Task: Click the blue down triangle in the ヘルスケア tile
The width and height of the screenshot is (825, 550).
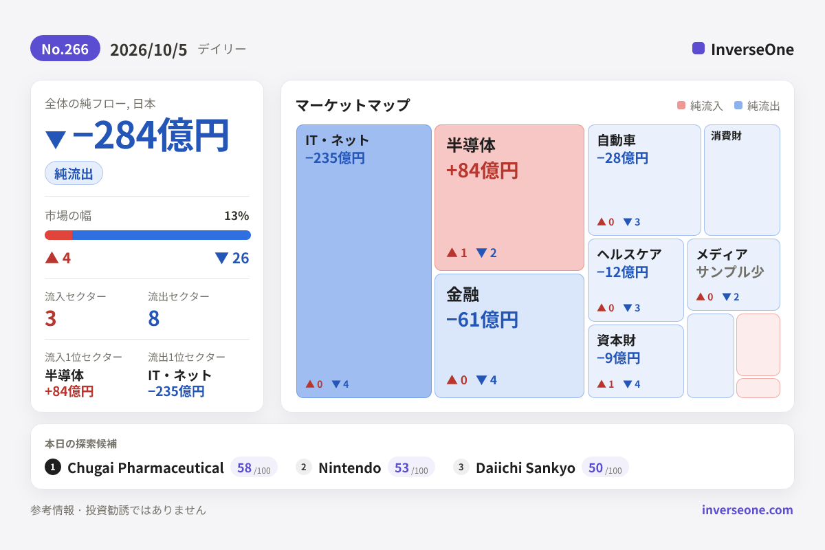Action: 627,307
